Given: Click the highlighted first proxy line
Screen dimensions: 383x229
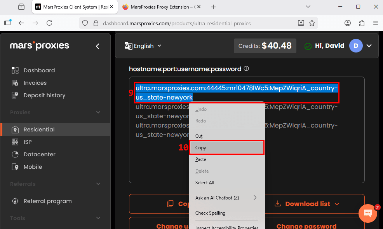Looking at the screenshot, I should pyautogui.click(x=237, y=93).
